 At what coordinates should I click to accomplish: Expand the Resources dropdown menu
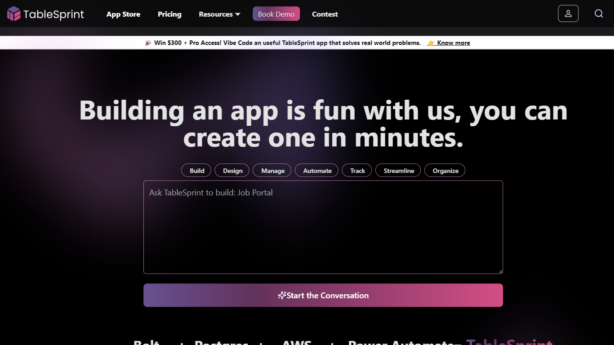[x=219, y=14]
